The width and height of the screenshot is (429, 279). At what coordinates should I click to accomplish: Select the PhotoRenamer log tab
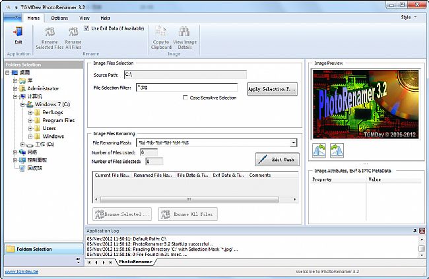(x=135, y=262)
